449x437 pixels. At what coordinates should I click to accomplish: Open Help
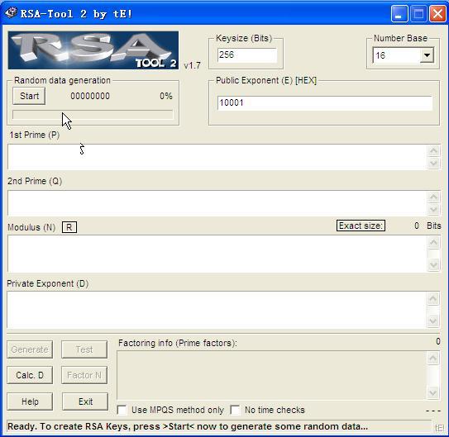(x=30, y=401)
